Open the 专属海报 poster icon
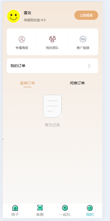Image resolution: width=110 pixels, height=221 pixels. coord(22,39)
